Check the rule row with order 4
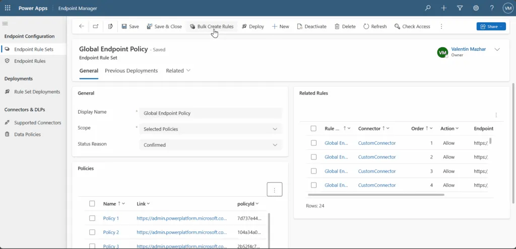The image size is (516, 249). tap(313, 185)
